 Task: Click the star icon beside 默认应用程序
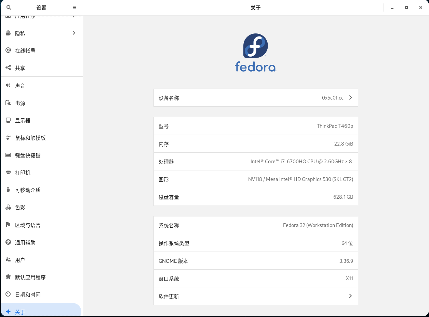pos(8,277)
